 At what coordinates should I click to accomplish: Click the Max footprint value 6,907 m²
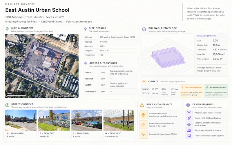click(218, 59)
